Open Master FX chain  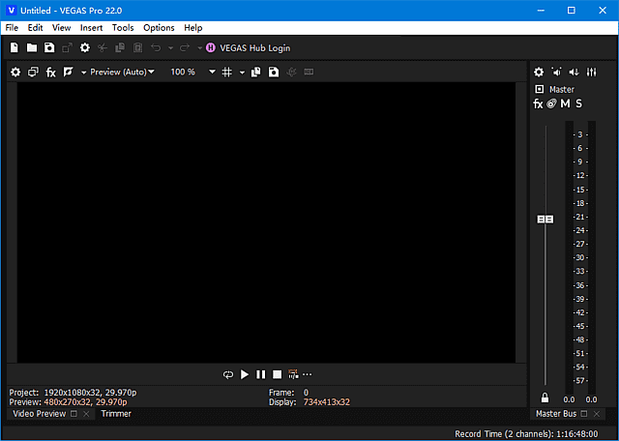[x=538, y=103]
